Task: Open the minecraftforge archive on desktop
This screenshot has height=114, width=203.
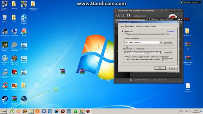Action: click(188, 60)
